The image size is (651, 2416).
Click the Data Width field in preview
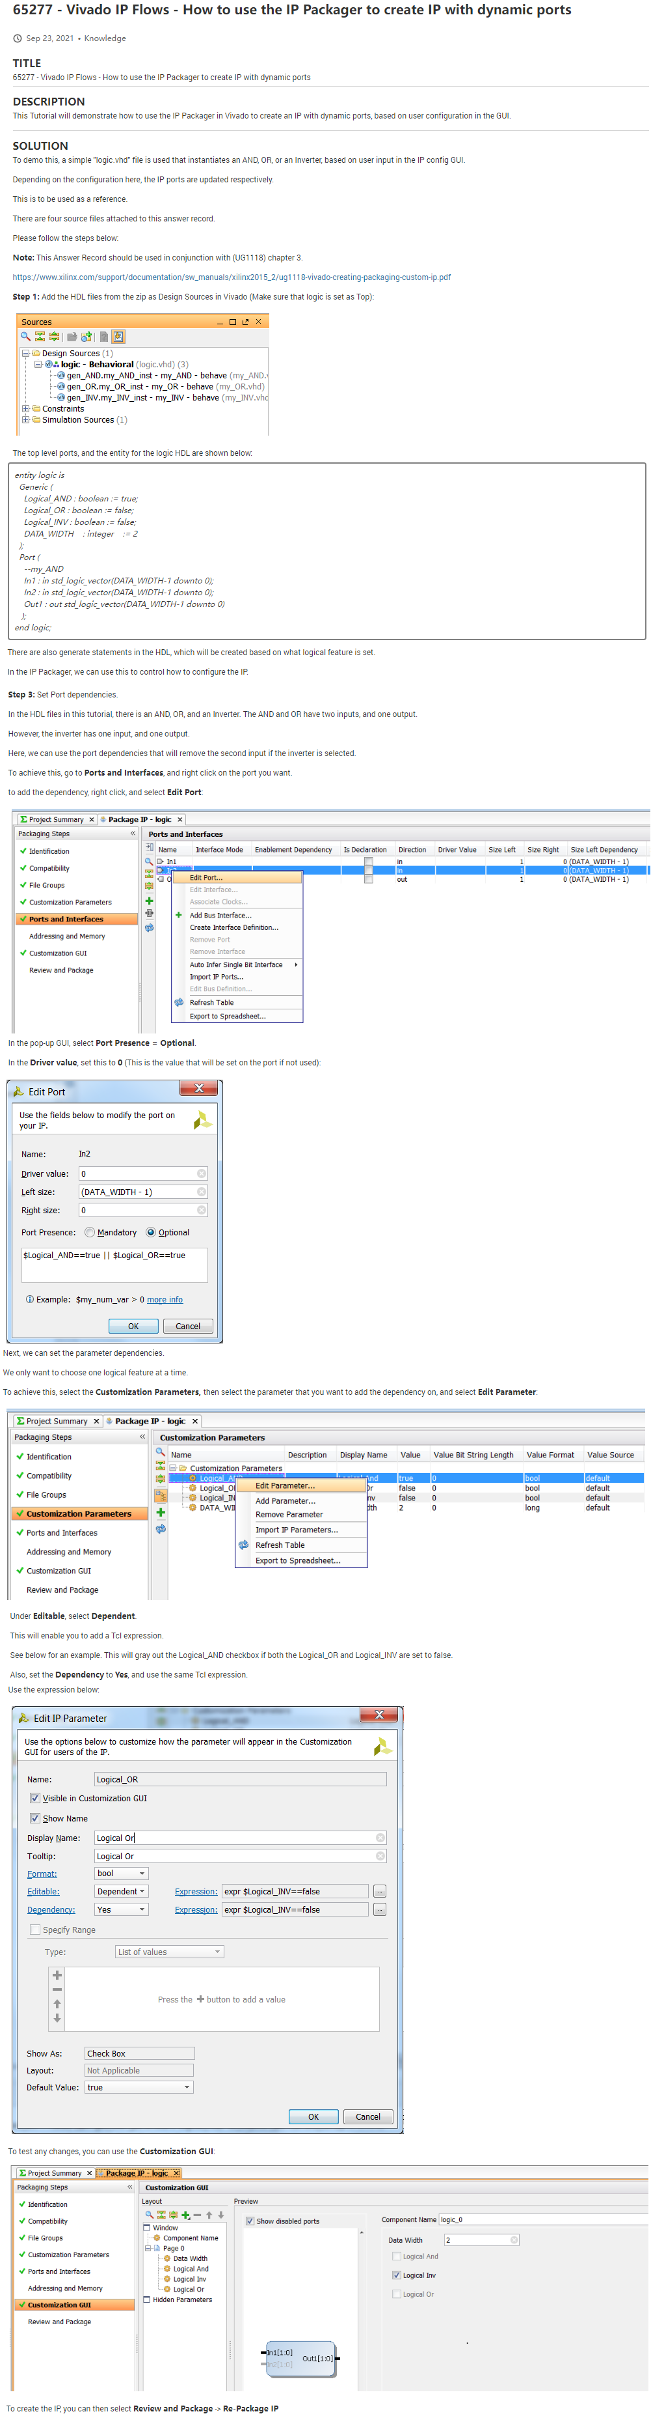click(x=481, y=2240)
